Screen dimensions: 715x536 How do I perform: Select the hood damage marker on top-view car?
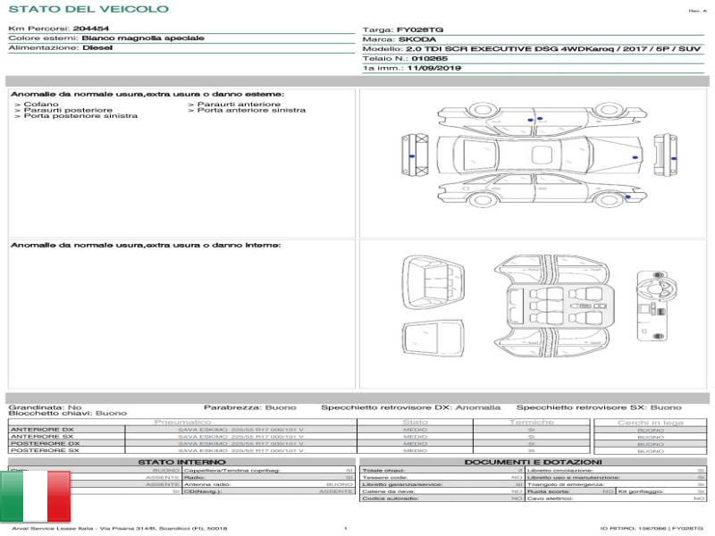point(635,157)
